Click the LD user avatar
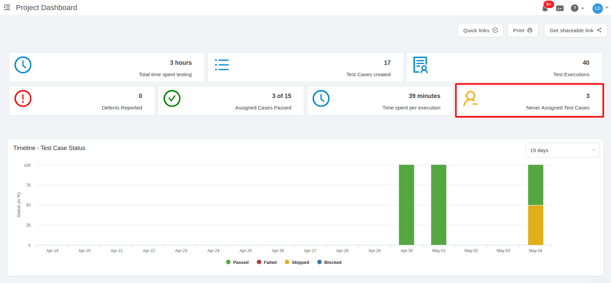611x283 pixels. point(598,8)
